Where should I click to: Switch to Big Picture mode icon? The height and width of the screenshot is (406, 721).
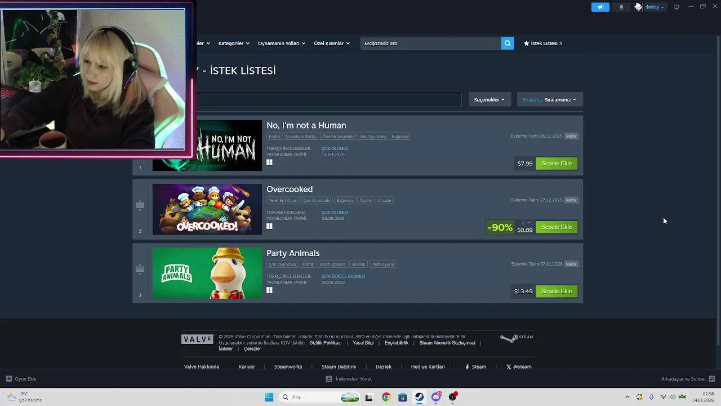[x=677, y=7]
